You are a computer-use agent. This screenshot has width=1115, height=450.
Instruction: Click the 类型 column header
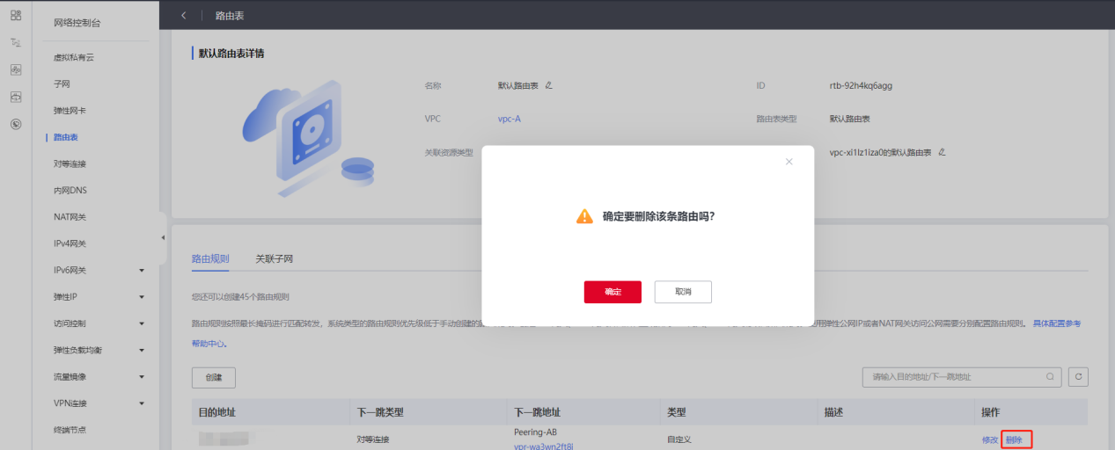(x=676, y=412)
